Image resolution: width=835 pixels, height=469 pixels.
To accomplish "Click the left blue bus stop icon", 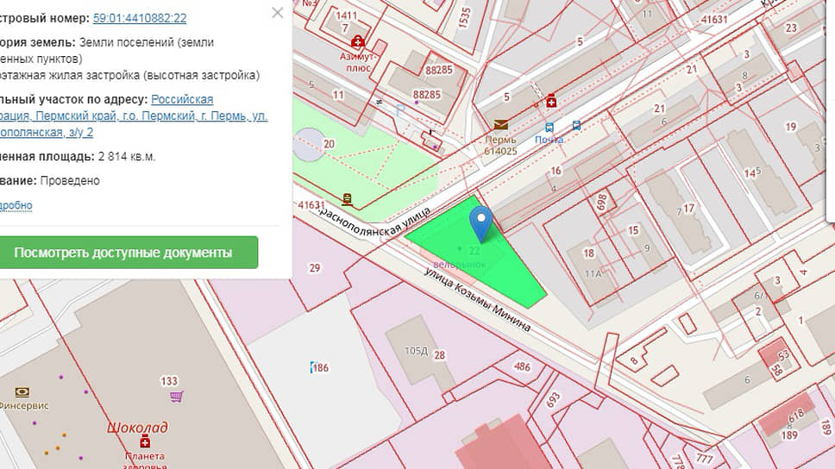I will (x=550, y=126).
